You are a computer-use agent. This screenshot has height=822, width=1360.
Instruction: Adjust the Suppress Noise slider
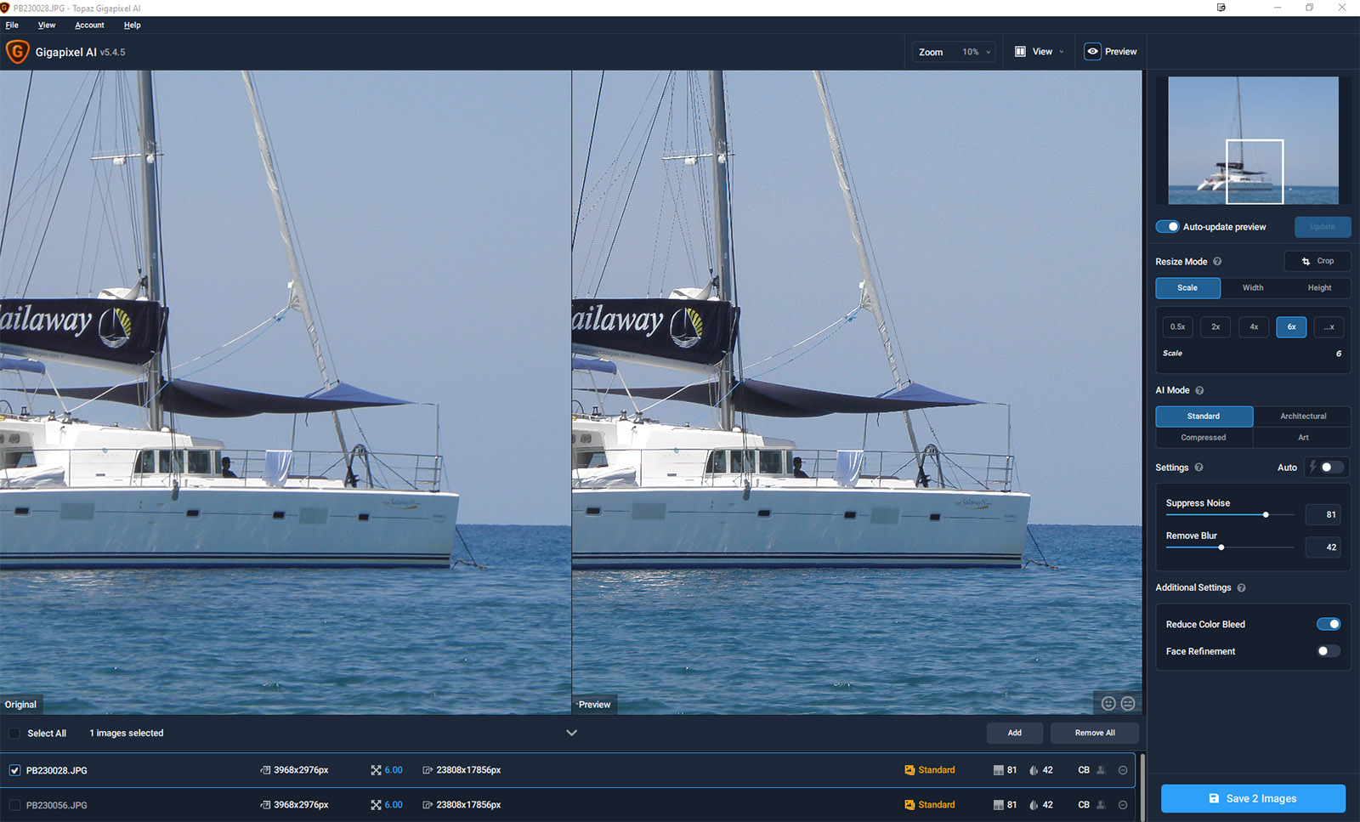tap(1266, 514)
